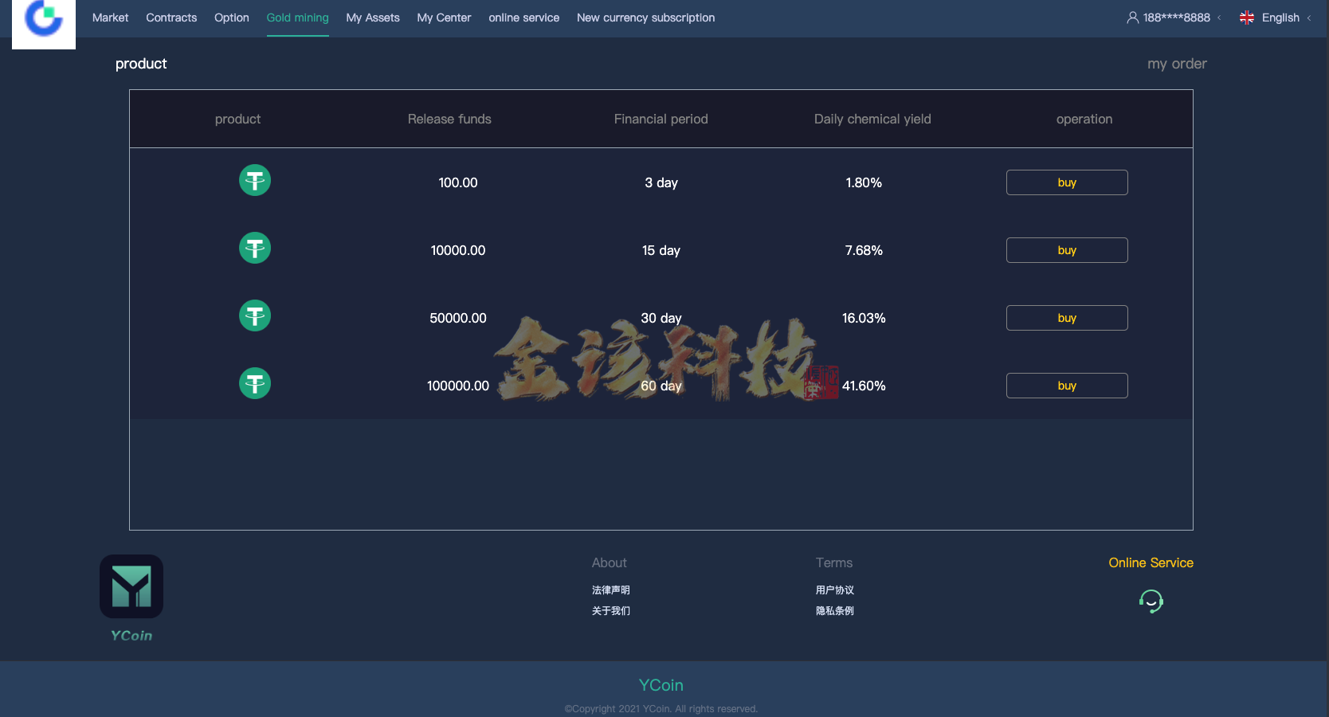Click the site logo in top-left corner
Image resolution: width=1329 pixels, height=717 pixels.
point(44,20)
